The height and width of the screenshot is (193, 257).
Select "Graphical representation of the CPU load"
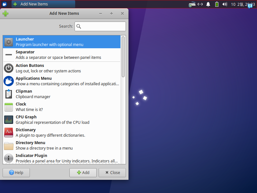pyautogui.click(x=52, y=123)
